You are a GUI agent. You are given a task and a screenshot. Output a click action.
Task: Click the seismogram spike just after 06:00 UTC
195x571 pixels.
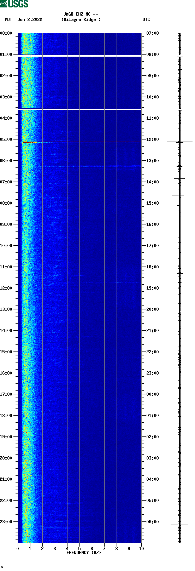[x=179, y=525]
